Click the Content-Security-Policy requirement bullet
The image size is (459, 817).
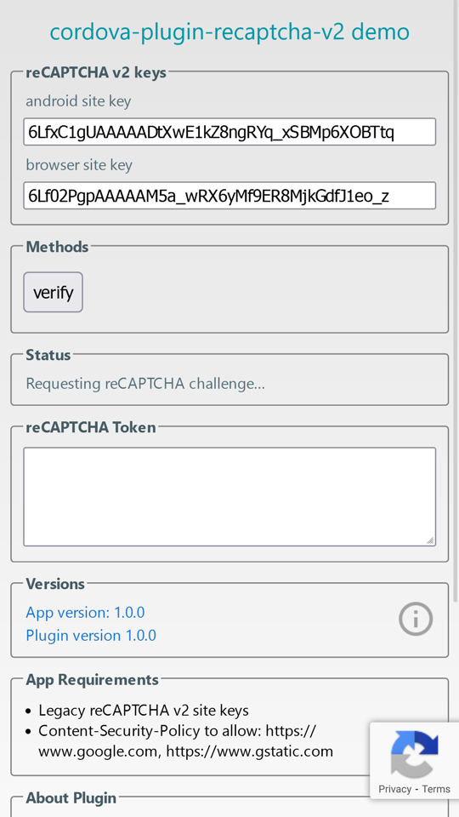pos(186,741)
